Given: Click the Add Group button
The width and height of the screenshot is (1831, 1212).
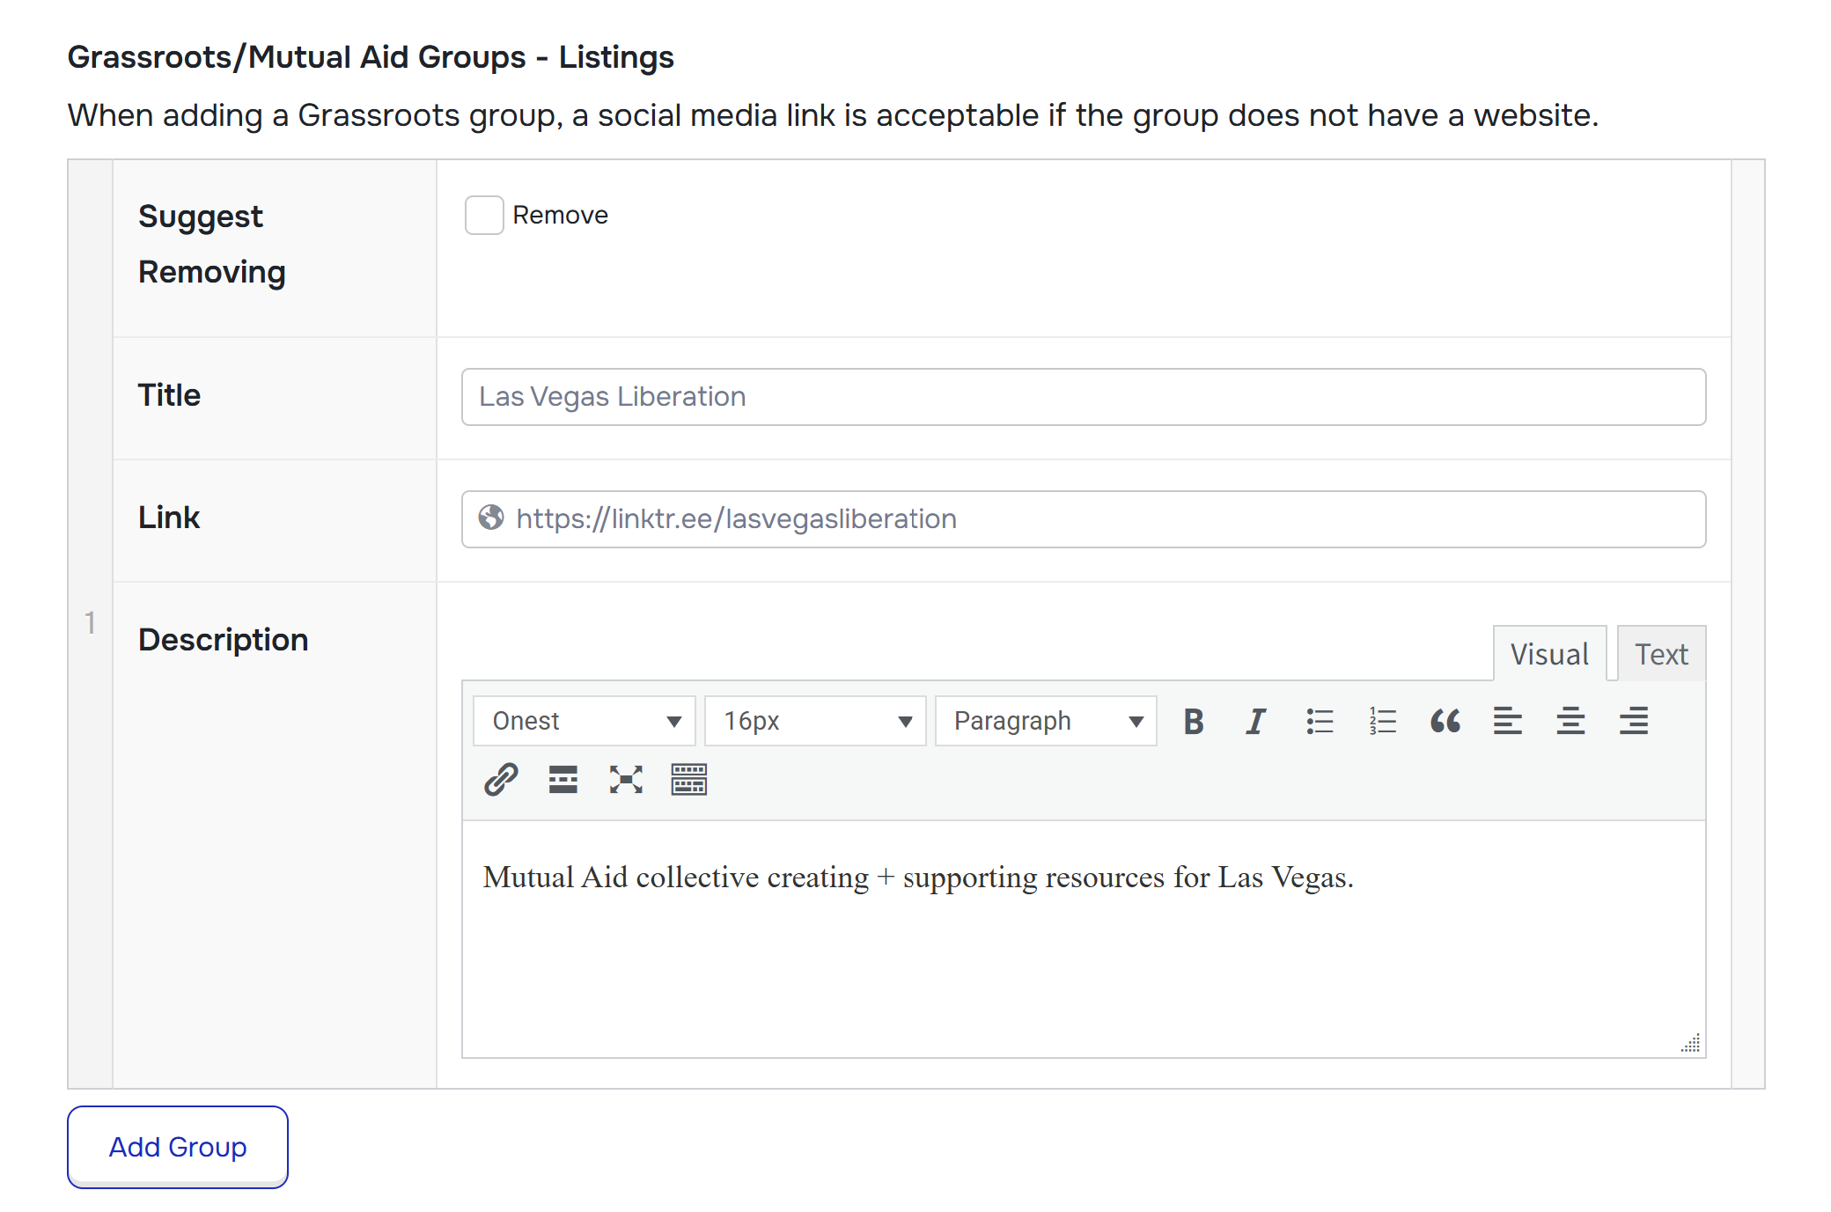Looking at the screenshot, I should [178, 1147].
